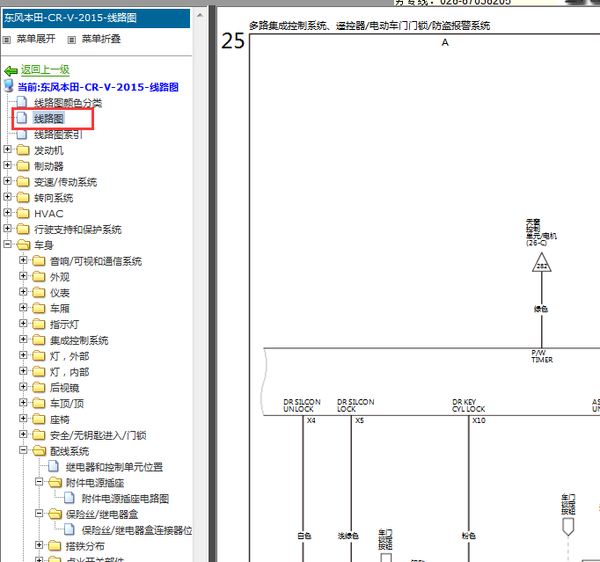
Task: Click the 转向系统 folder icon
Action: pyautogui.click(x=23, y=197)
